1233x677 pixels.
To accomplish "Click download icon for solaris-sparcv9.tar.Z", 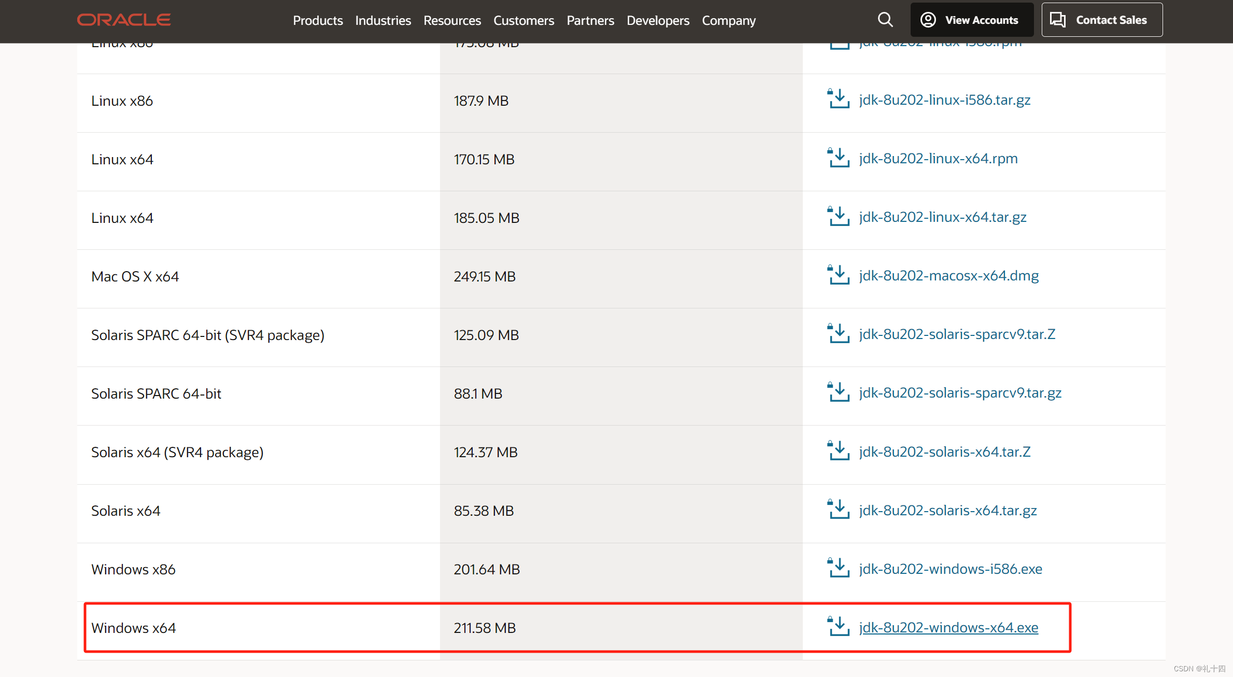I will 839,333.
